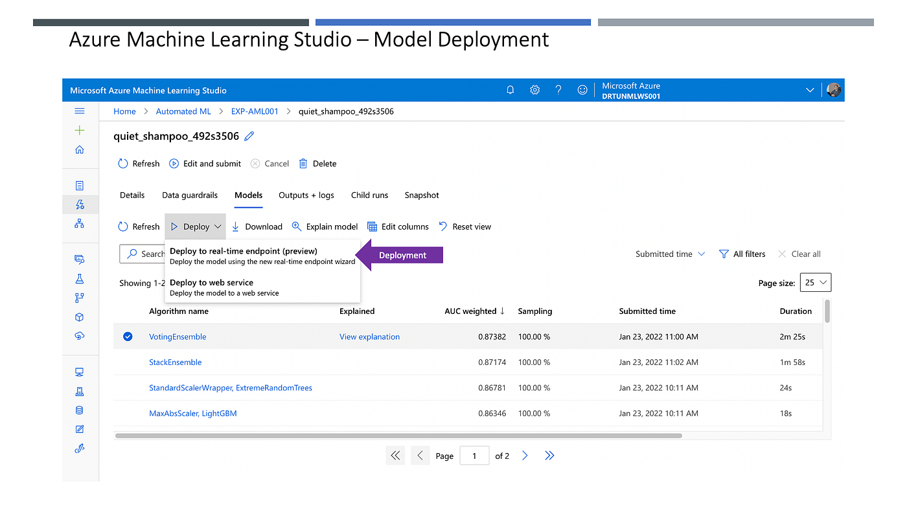Open settings gear in header

(x=534, y=91)
